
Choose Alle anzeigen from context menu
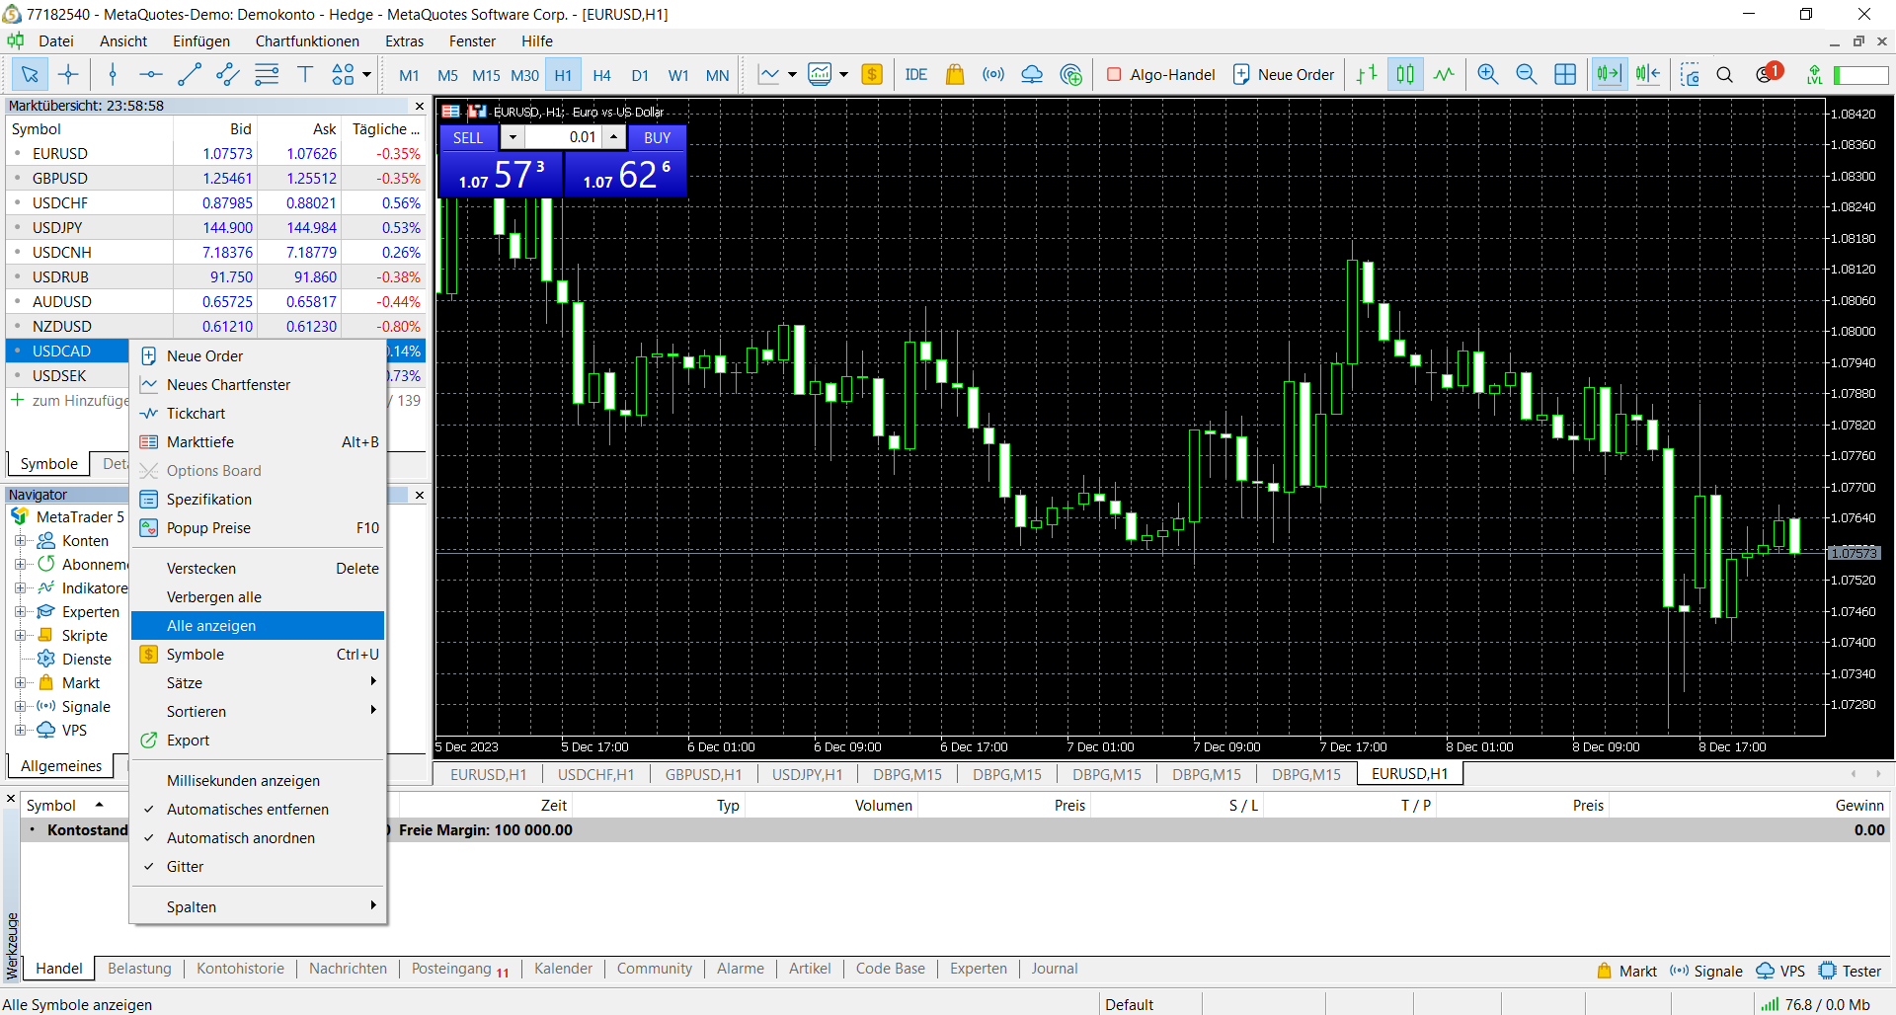coord(257,625)
